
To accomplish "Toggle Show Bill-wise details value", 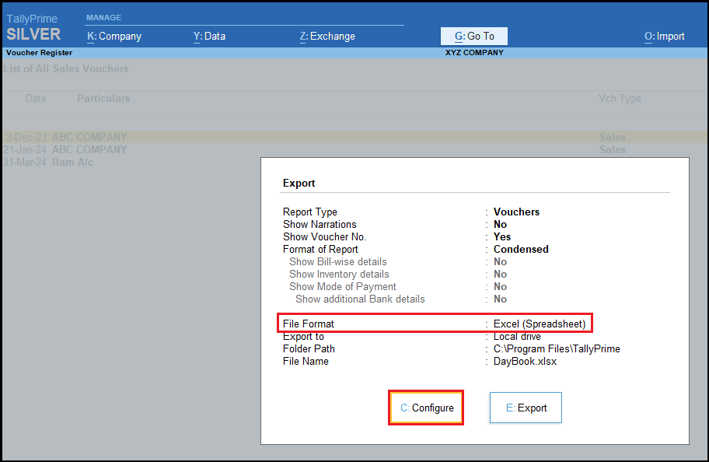I will click(x=500, y=261).
